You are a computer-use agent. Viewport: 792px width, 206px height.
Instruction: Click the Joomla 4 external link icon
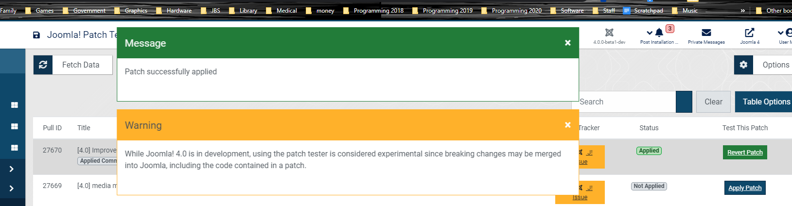[x=750, y=33]
